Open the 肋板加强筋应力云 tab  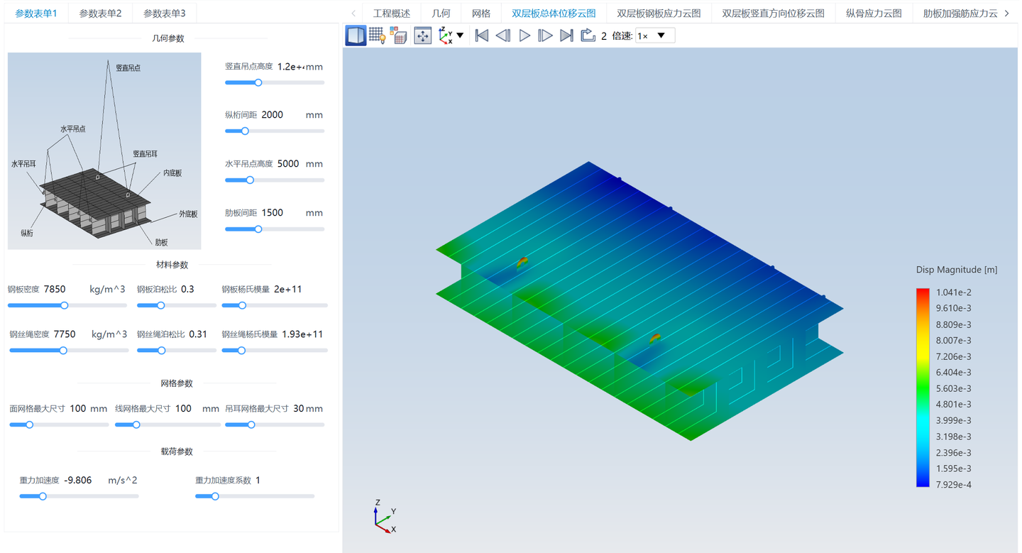[960, 13]
